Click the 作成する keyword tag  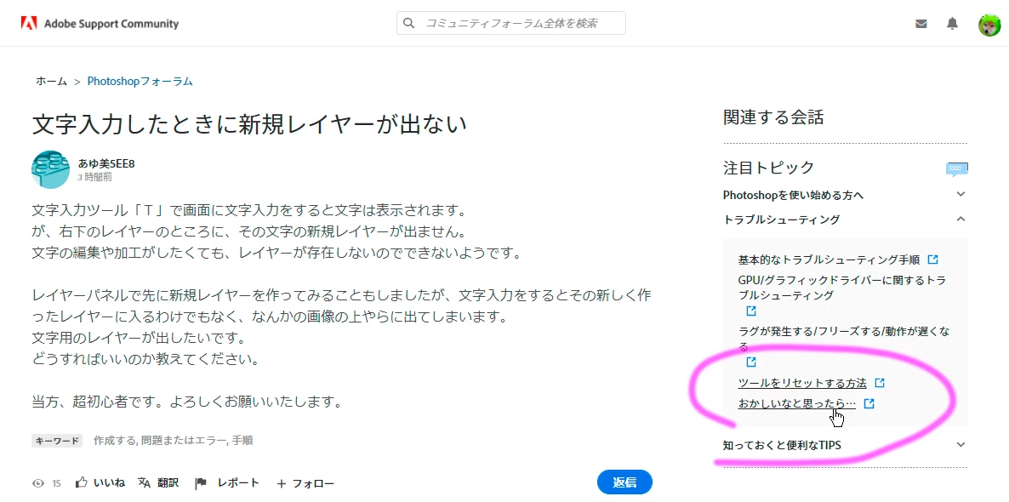point(114,440)
